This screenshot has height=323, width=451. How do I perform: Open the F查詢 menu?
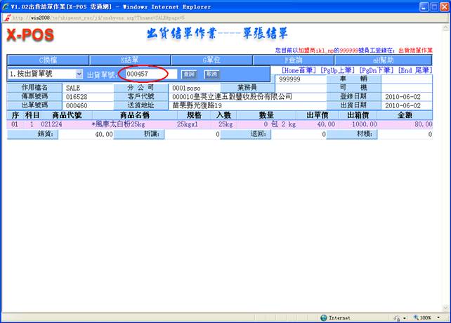click(x=295, y=60)
